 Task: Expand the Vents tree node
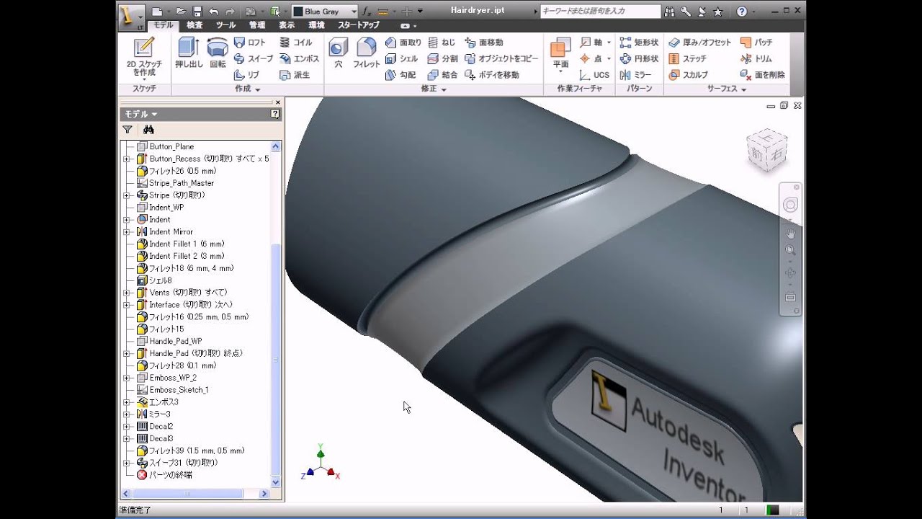click(126, 293)
